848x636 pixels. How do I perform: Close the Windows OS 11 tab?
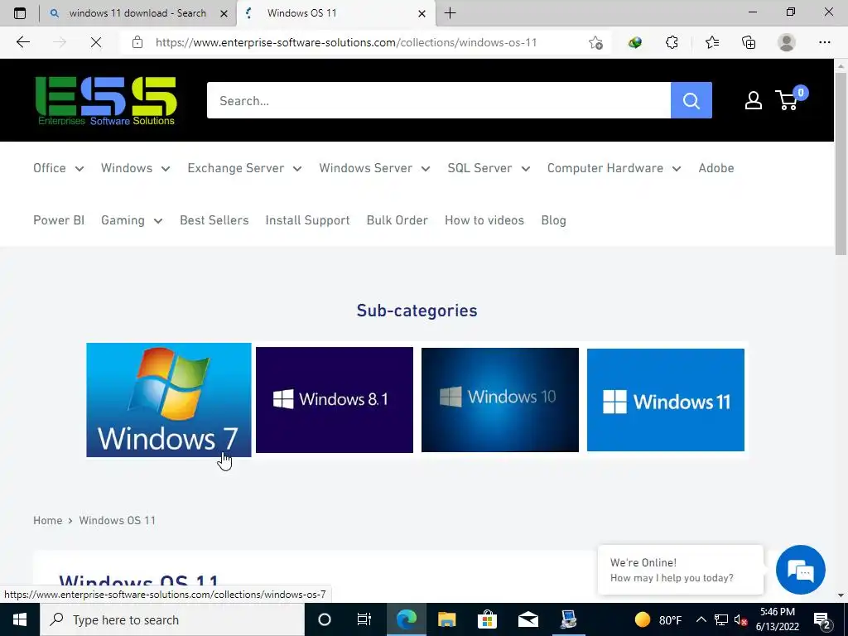tap(422, 13)
